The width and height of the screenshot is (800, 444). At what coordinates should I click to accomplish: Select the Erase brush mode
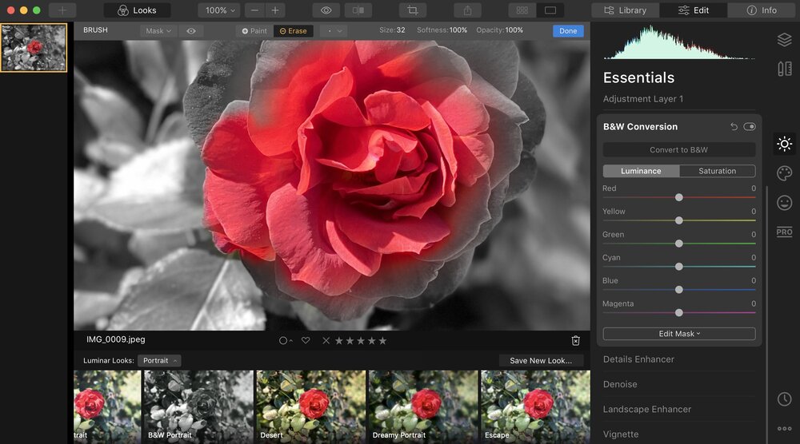tap(293, 31)
